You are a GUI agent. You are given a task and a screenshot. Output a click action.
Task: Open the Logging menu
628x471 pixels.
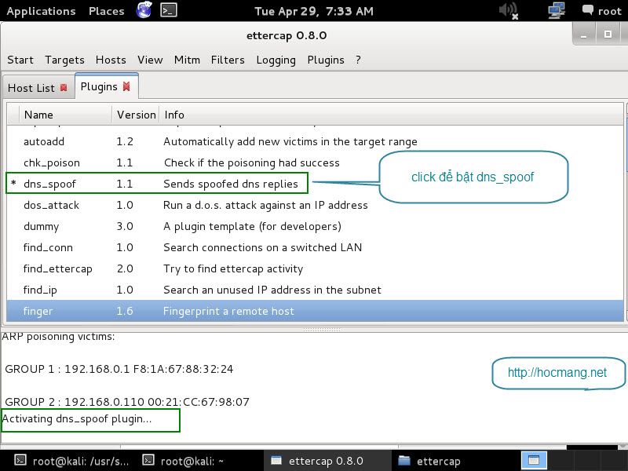[x=276, y=60]
